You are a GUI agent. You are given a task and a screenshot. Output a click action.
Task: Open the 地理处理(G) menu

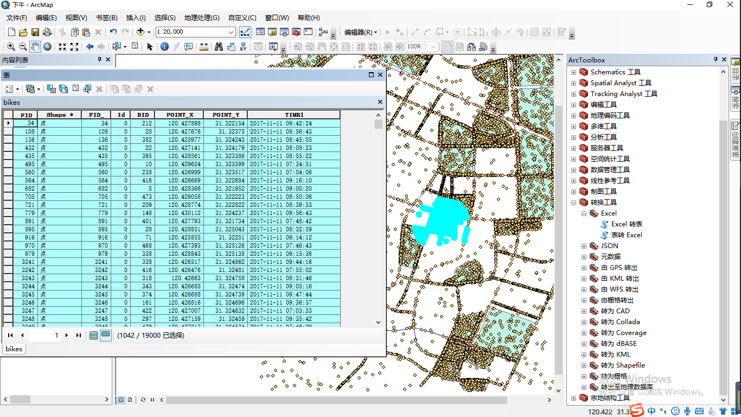pyautogui.click(x=202, y=18)
